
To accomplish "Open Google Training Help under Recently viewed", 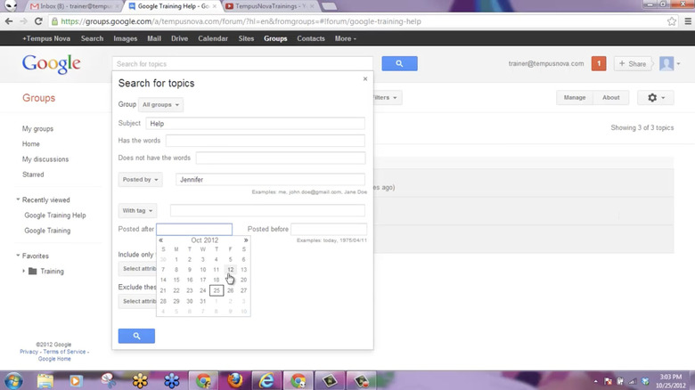I will tap(55, 215).
